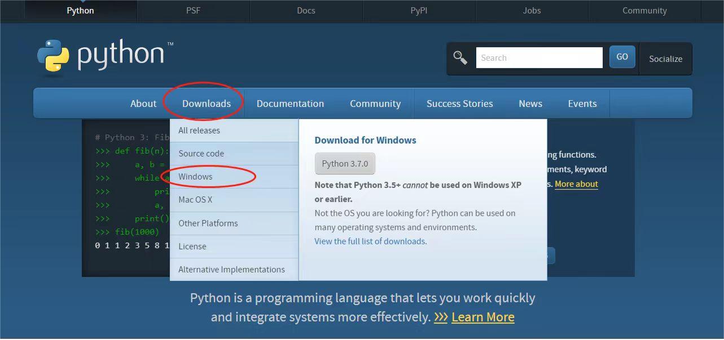724x340 pixels.
Task: Switch to the PSF top tab
Action: [193, 11]
